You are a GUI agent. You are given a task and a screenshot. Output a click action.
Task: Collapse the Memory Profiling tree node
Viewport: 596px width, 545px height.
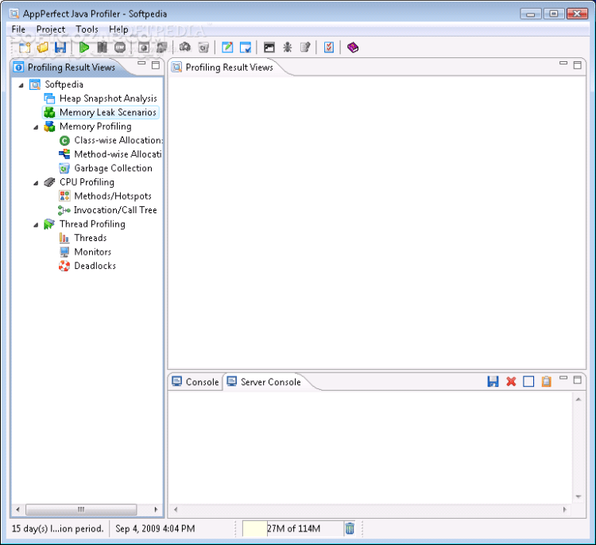click(x=36, y=127)
